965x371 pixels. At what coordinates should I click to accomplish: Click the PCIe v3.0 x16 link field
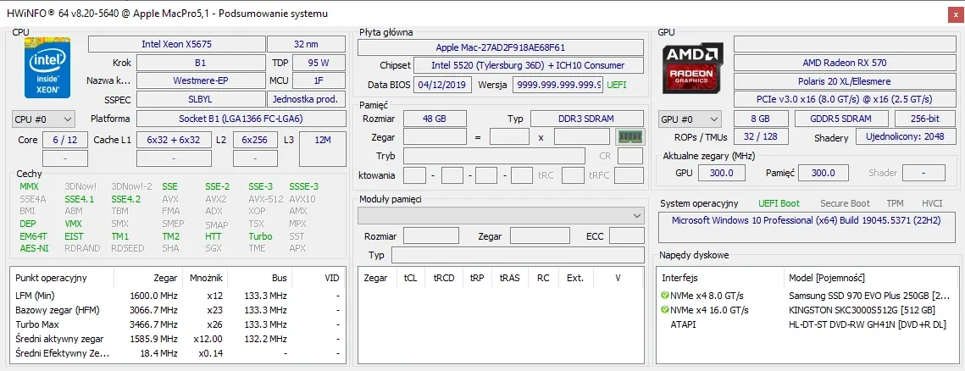point(845,99)
